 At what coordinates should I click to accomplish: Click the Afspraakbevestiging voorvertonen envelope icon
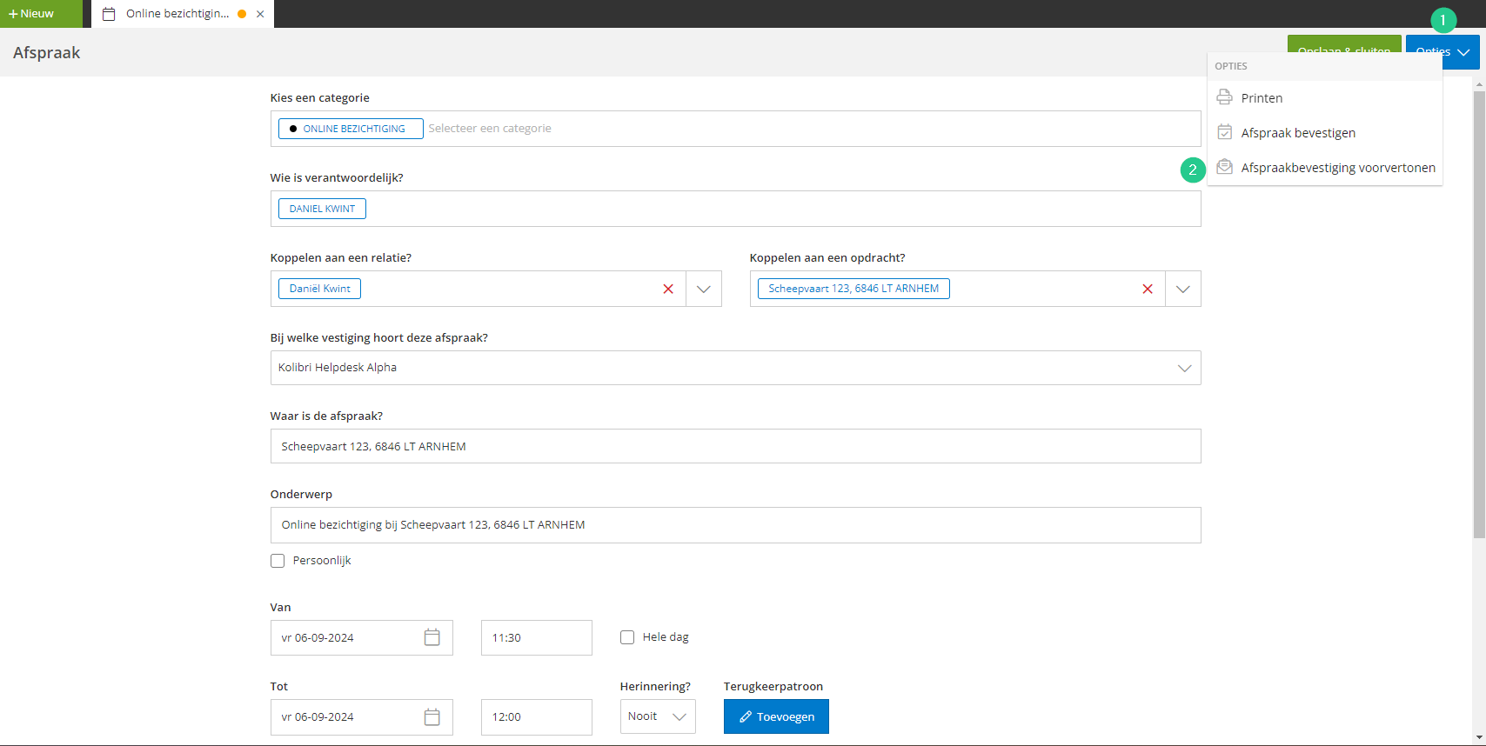[x=1224, y=167]
